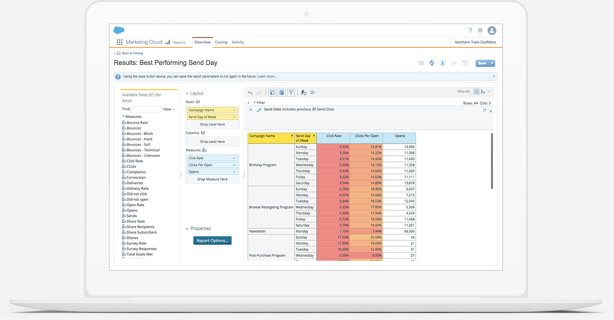Click the Rows layer icon
This screenshot has height=320, width=614.
[x=198, y=102]
